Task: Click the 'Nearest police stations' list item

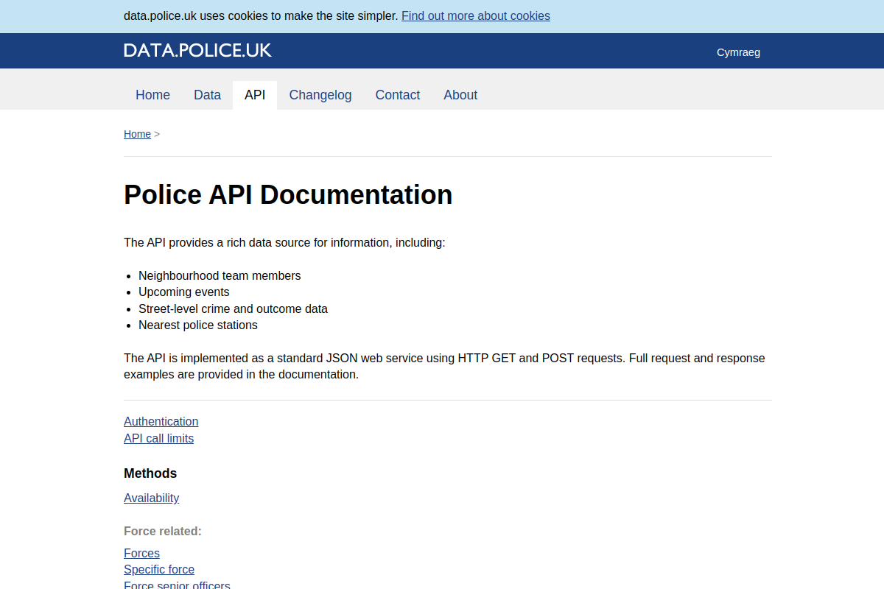Action: click(x=198, y=325)
